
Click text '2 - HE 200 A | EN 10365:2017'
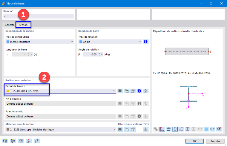(x=169, y=73)
